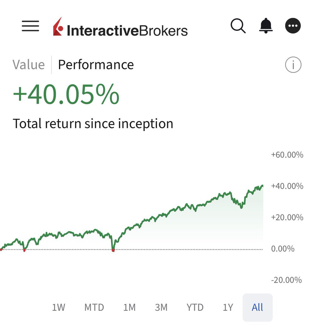View notifications via bell icon

click(266, 26)
